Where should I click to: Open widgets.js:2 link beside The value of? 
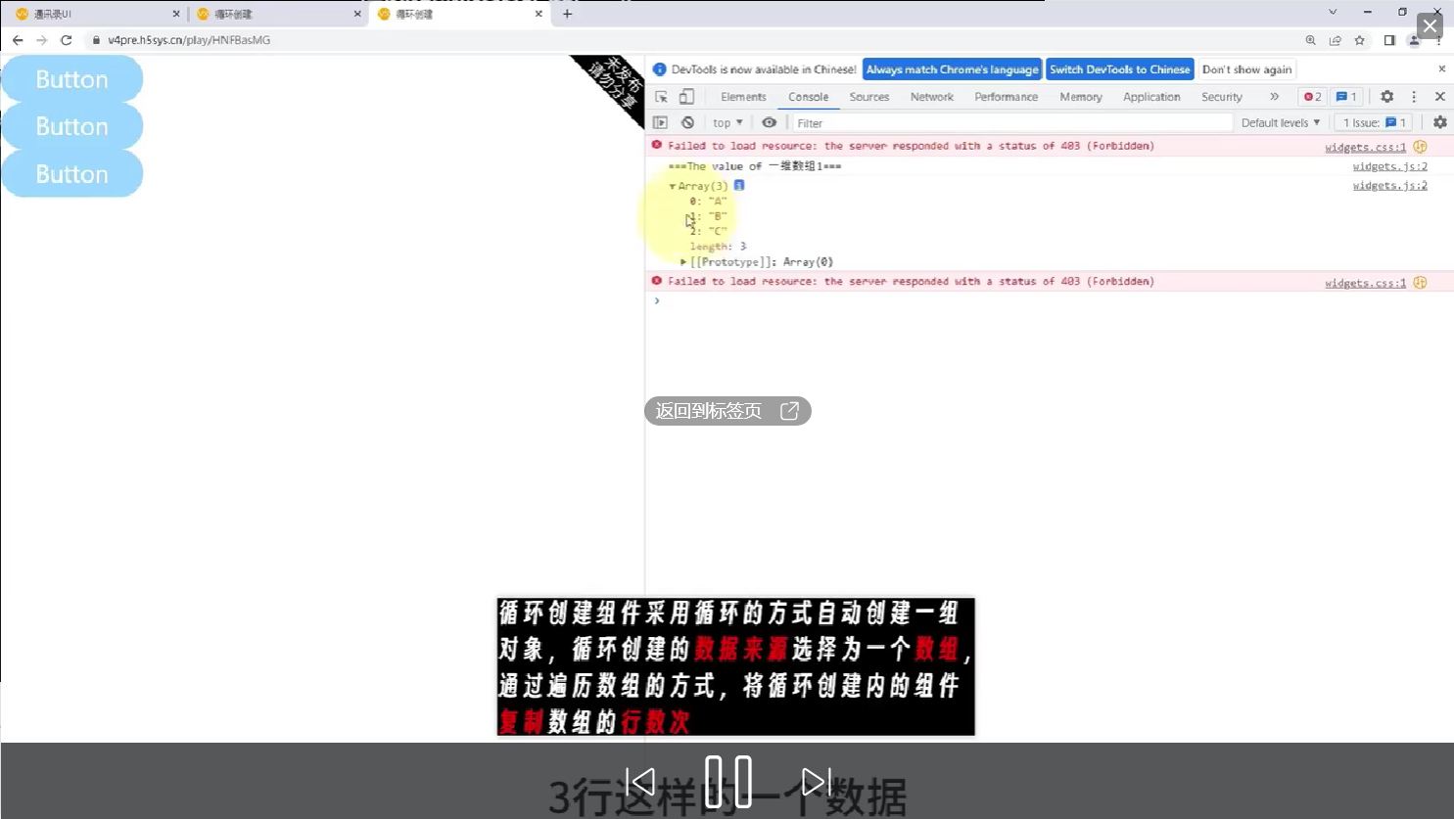pyautogui.click(x=1389, y=166)
